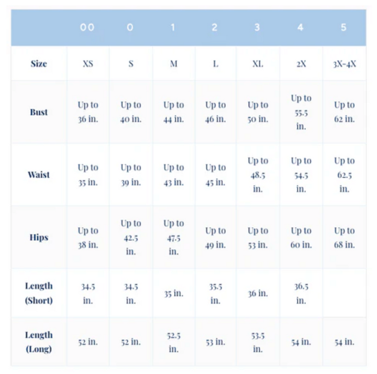This screenshot has height=374, width=377.
Task: Click the column header numbered 3
Action: [257, 28]
